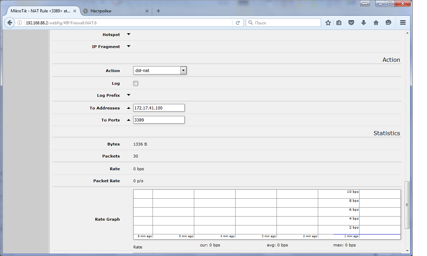Reload the page with the refresh icon
The width and height of the screenshot is (427, 256).
(x=238, y=23)
